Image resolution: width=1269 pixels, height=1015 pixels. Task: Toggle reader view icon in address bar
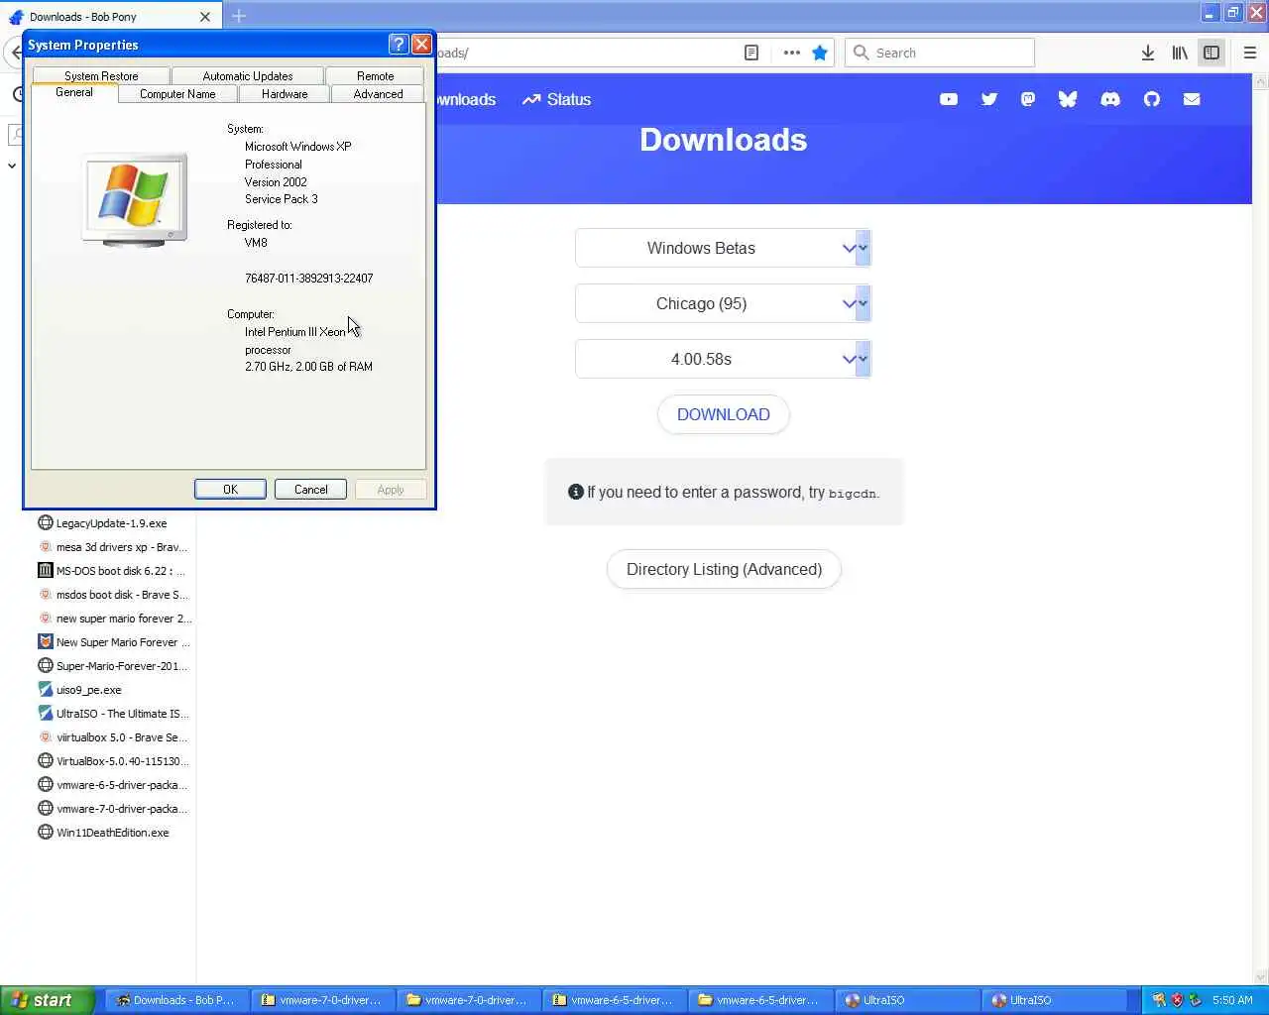[x=751, y=53]
